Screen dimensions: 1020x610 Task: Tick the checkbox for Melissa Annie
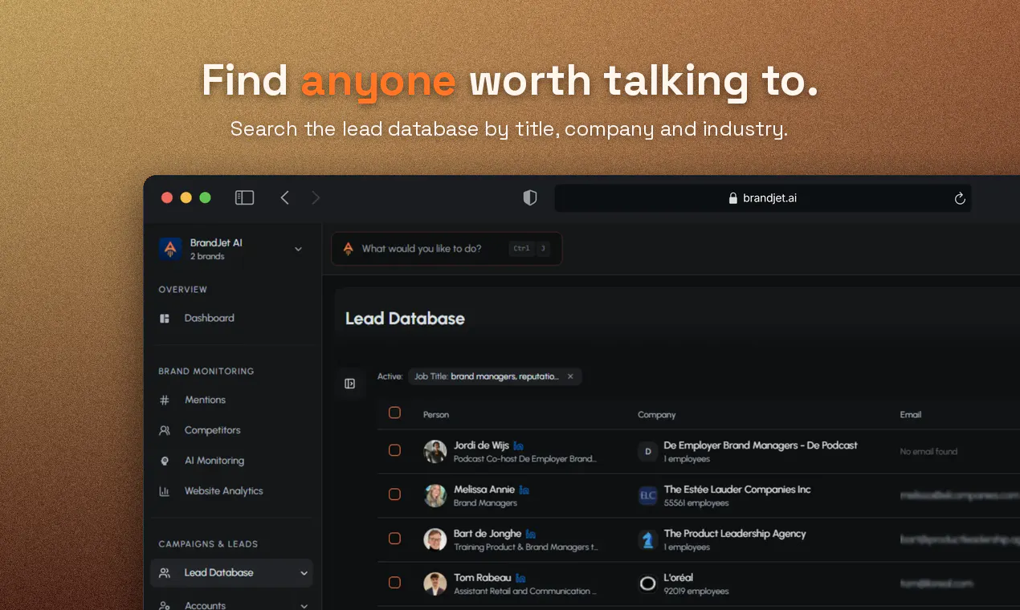pyautogui.click(x=394, y=494)
